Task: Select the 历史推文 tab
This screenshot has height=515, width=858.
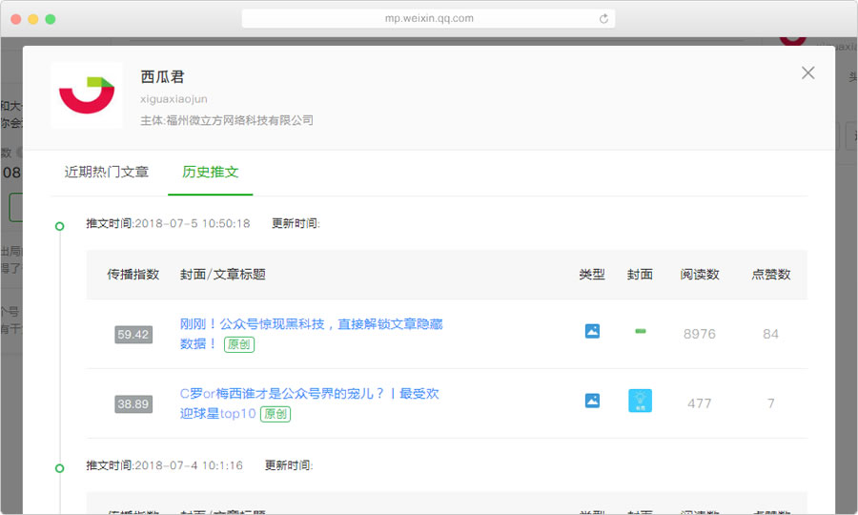Action: tap(210, 173)
